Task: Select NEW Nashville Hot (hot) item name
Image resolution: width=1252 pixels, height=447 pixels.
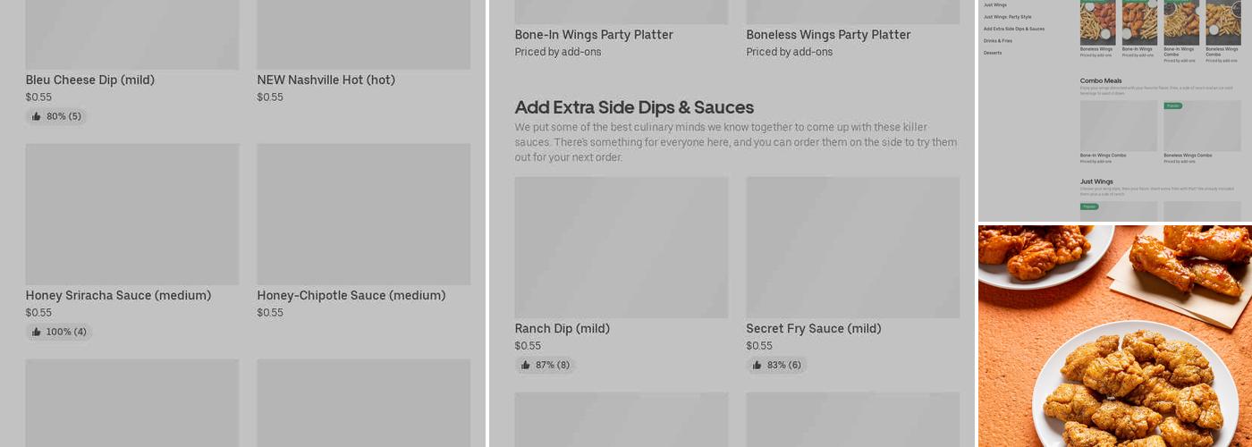Action: [x=326, y=80]
